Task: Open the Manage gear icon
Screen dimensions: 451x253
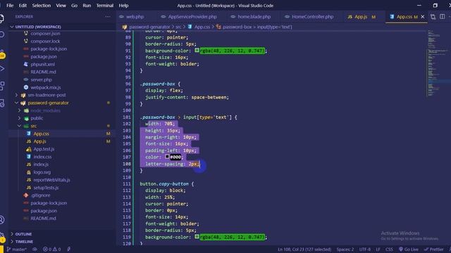Action: [x=2, y=237]
